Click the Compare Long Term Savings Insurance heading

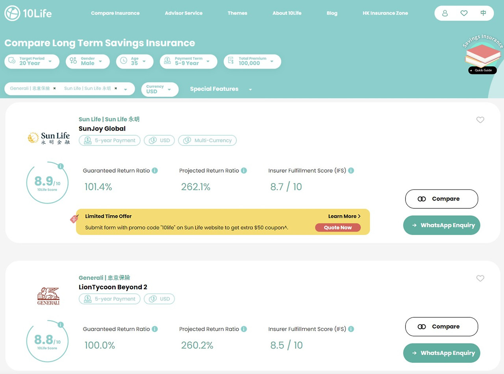100,43
